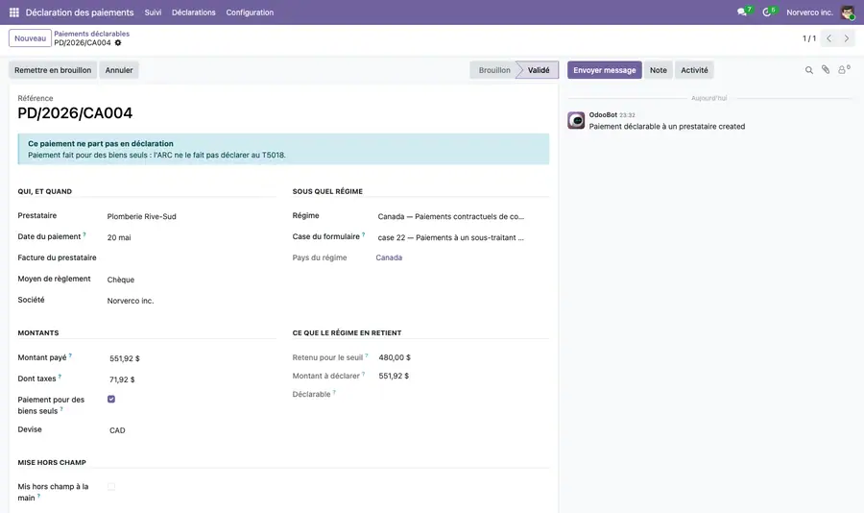
Task: Click the OdooBot sender name
Action: (x=603, y=114)
